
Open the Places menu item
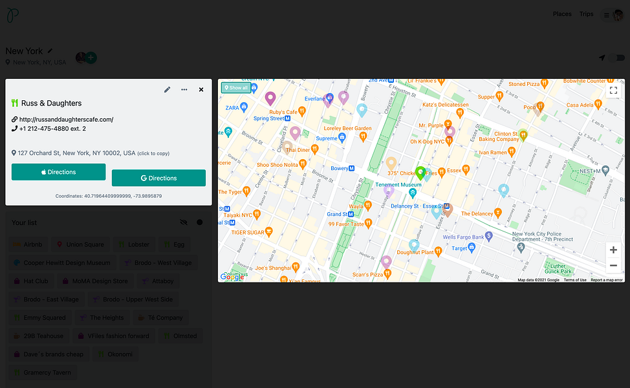pyautogui.click(x=561, y=14)
